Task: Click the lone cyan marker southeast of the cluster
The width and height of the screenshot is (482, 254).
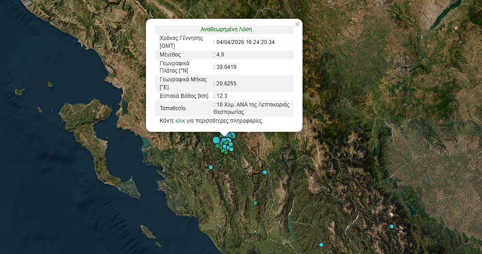Action: pyautogui.click(x=265, y=172)
